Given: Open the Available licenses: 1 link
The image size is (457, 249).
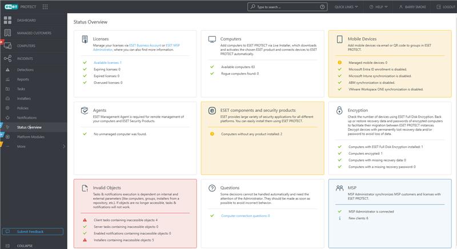Looking at the screenshot, I should point(107,63).
